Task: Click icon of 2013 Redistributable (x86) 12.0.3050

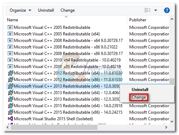Action: 10,99
